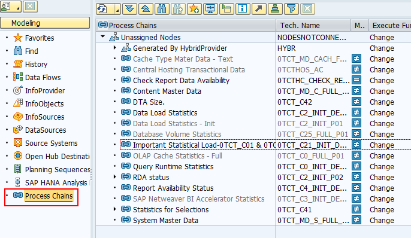Expand the RDA status node
411x238 pixels.
point(115,177)
